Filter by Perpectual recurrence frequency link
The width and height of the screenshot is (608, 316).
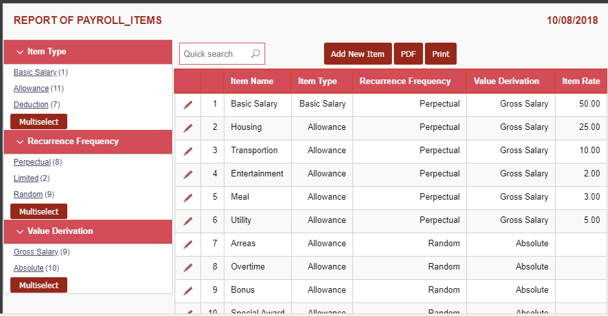(32, 162)
